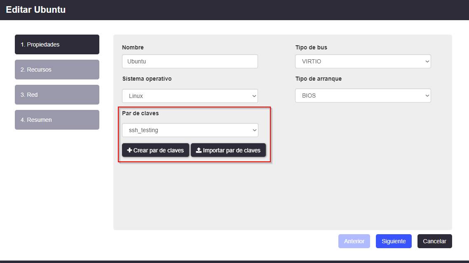The width and height of the screenshot is (469, 263).
Task: Click the Nombre field label
Action: click(x=133, y=47)
